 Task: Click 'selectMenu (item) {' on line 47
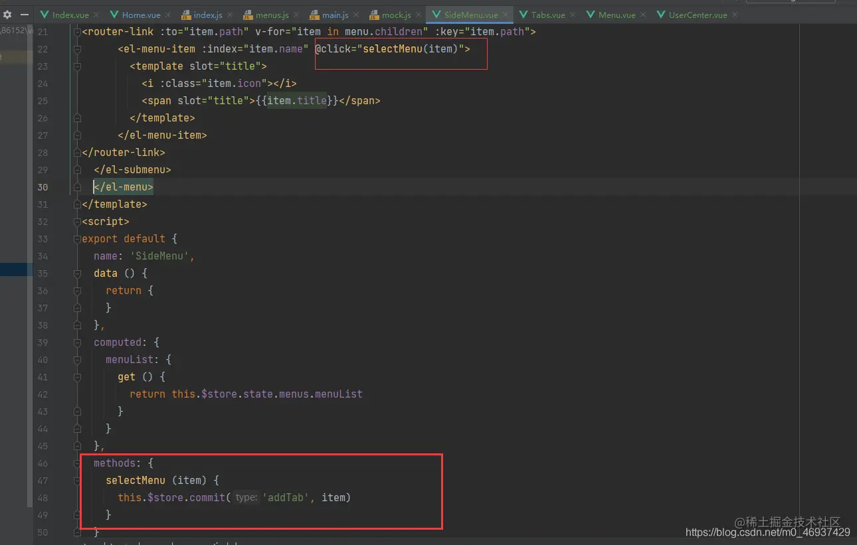point(162,480)
